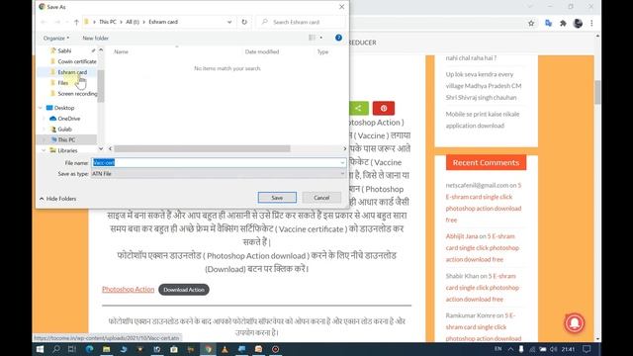Collapse the Desktop tree node
The width and height of the screenshot is (633, 356).
[x=41, y=108]
